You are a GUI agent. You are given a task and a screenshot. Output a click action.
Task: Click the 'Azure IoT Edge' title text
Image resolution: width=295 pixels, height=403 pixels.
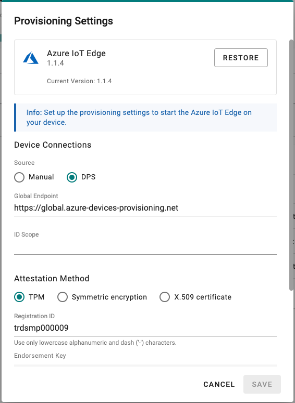coord(76,54)
